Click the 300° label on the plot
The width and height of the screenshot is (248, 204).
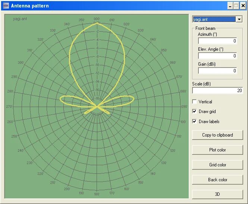pyautogui.click(x=21, y=63)
